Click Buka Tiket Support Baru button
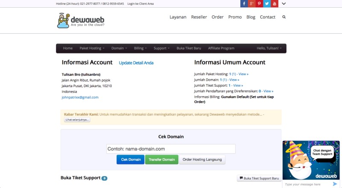Screen dimensions: 342x188 pyautogui.click(x=259, y=178)
